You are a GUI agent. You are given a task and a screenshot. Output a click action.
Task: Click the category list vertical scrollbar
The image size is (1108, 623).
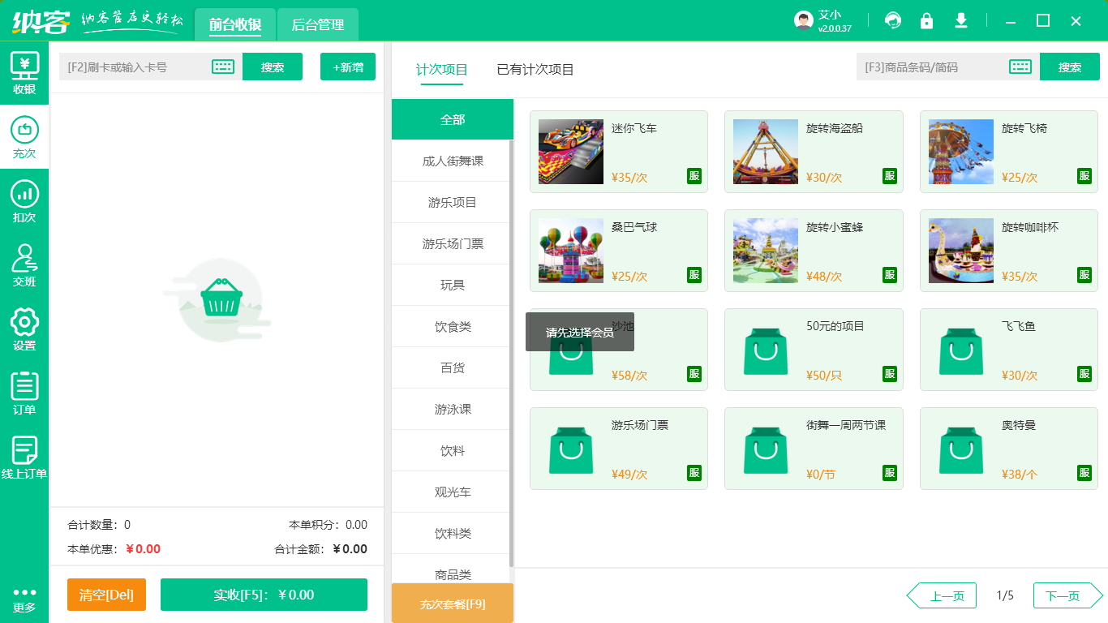coord(511,353)
